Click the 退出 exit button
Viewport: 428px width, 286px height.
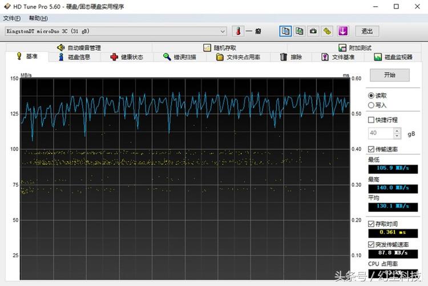click(x=367, y=31)
